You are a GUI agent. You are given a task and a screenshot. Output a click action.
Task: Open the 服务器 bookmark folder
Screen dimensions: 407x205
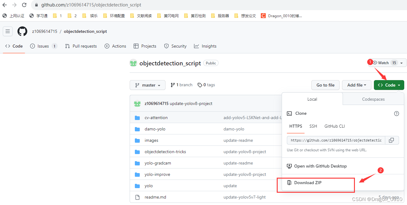coord(220,16)
